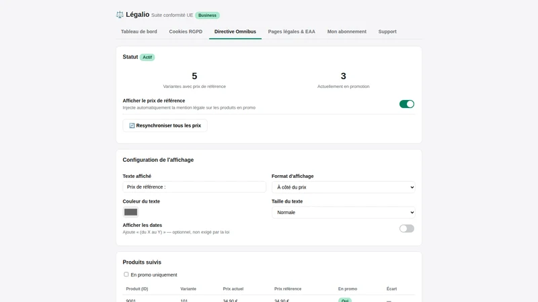Screen dimensions: 538x302
Task: Click the 5 variantes count
Action: 194,76
